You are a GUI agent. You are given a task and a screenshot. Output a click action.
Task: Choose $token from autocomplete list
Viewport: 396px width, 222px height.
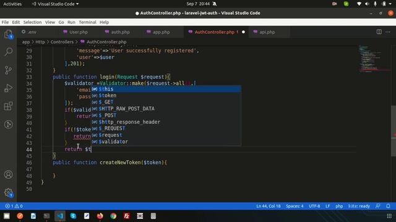[x=166, y=96]
